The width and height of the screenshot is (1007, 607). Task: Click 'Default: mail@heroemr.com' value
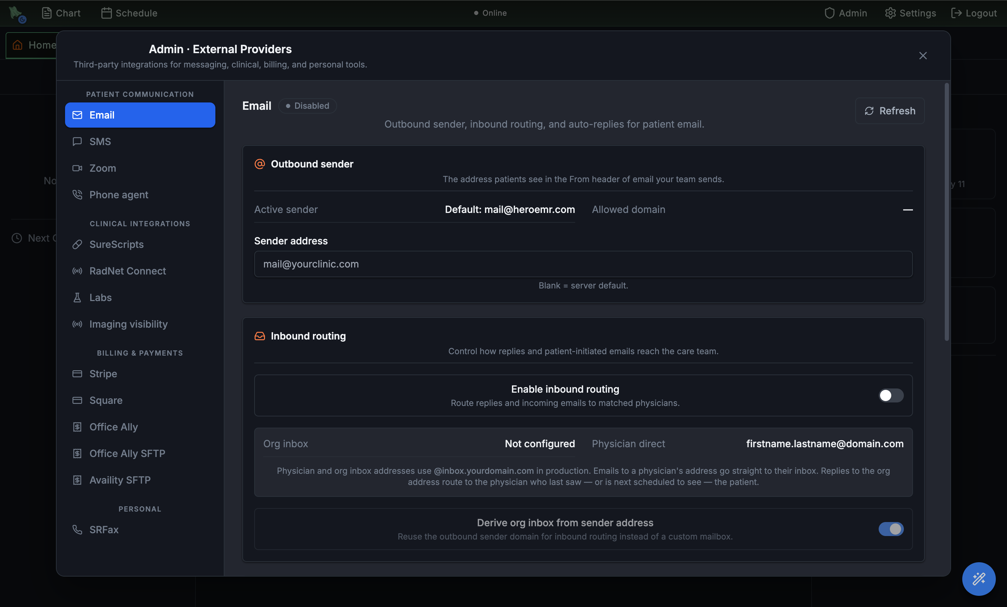tap(510, 209)
